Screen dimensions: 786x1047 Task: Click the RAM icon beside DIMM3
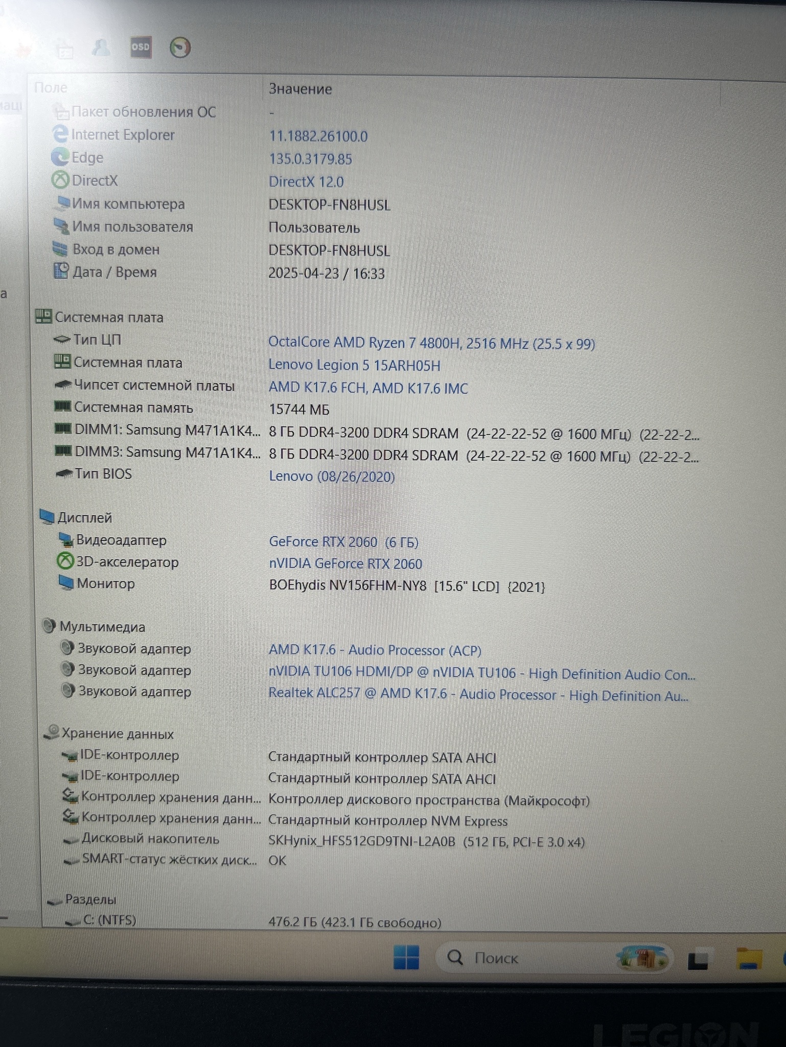point(63,451)
